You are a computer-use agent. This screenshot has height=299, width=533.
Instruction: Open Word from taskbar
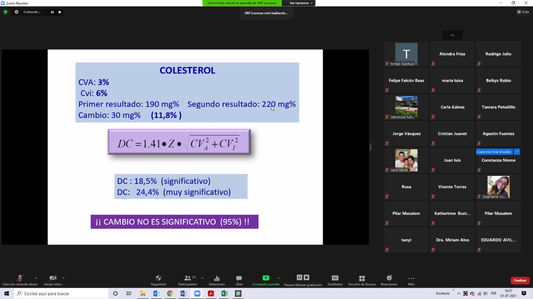(184, 294)
